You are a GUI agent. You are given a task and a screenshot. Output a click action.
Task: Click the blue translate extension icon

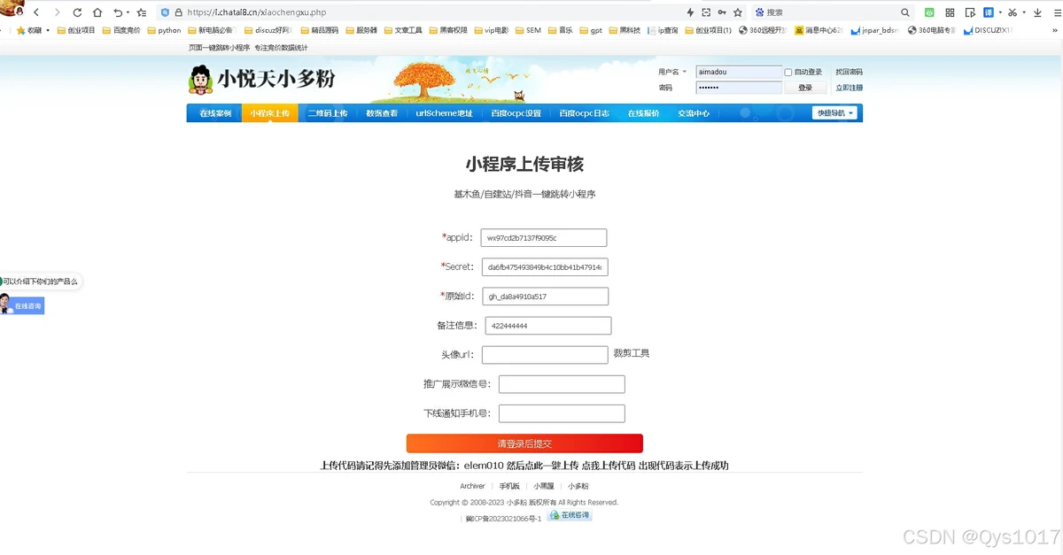pos(988,12)
